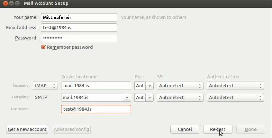Viewport: 272px width, 138px height.
Task: Close the Mail Account Setup window
Action: 6,3
